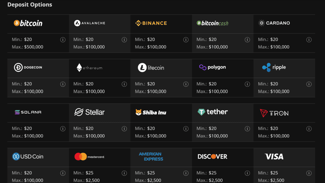Select the Ethereum deposit logo
Image resolution: width=325 pixels, height=183 pixels.
(x=89, y=68)
